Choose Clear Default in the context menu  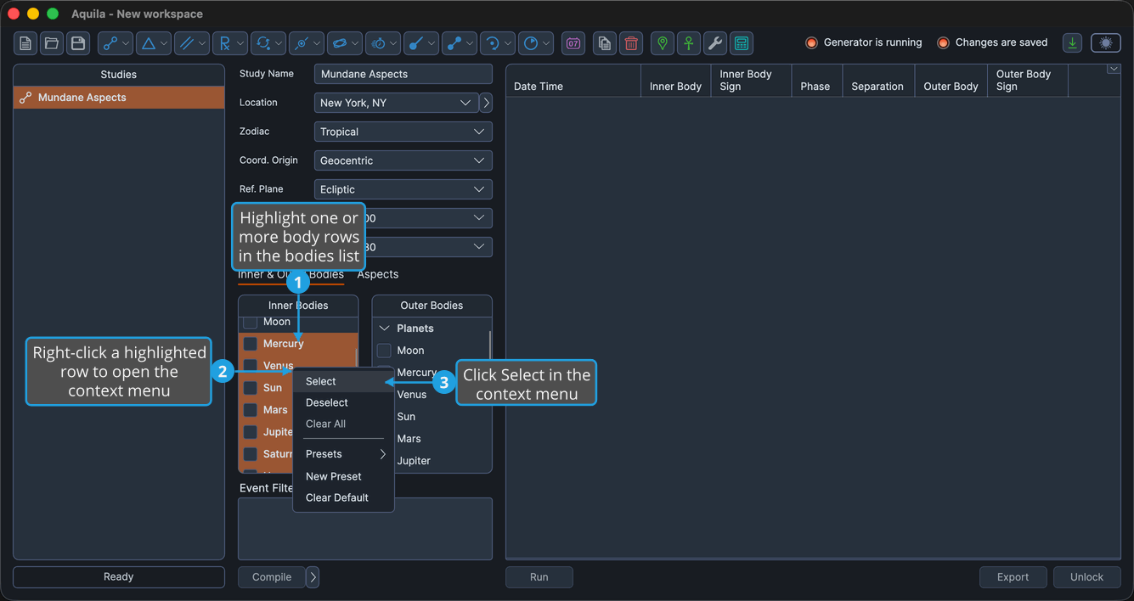click(344, 497)
